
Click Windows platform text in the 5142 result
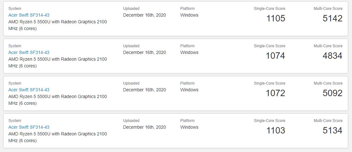click(189, 15)
